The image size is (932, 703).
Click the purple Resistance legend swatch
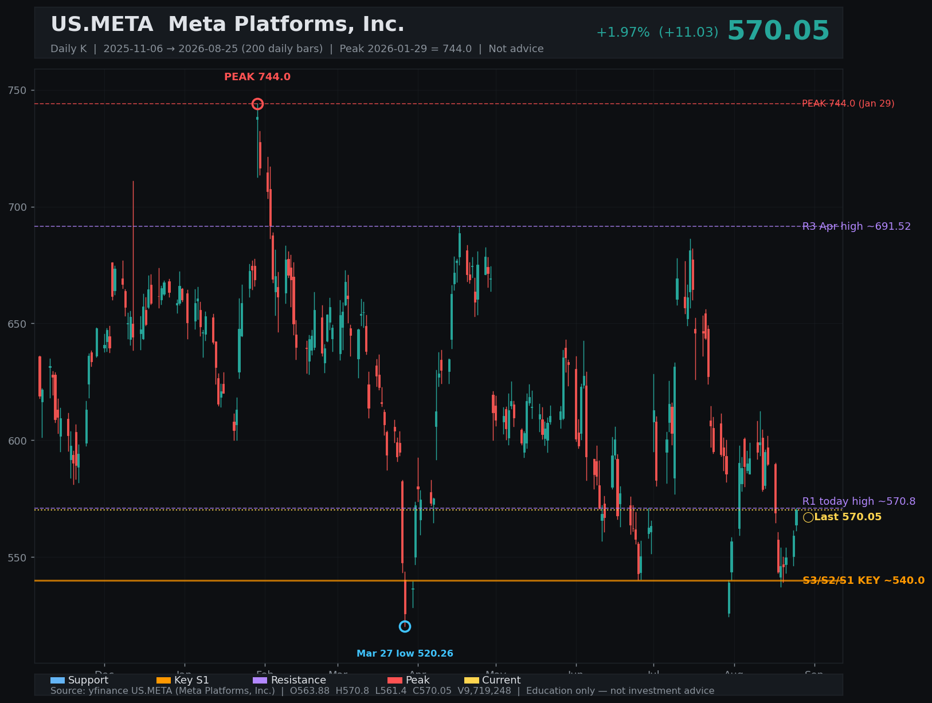coord(260,680)
